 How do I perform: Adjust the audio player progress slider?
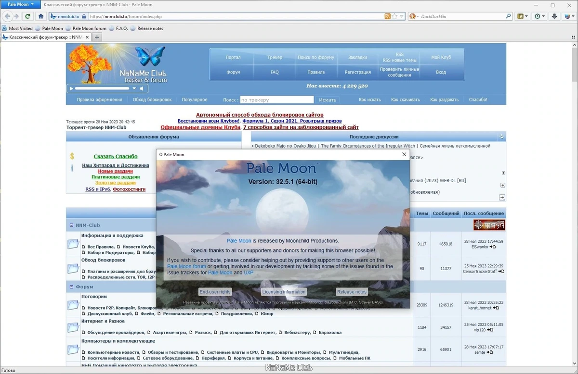103,88
